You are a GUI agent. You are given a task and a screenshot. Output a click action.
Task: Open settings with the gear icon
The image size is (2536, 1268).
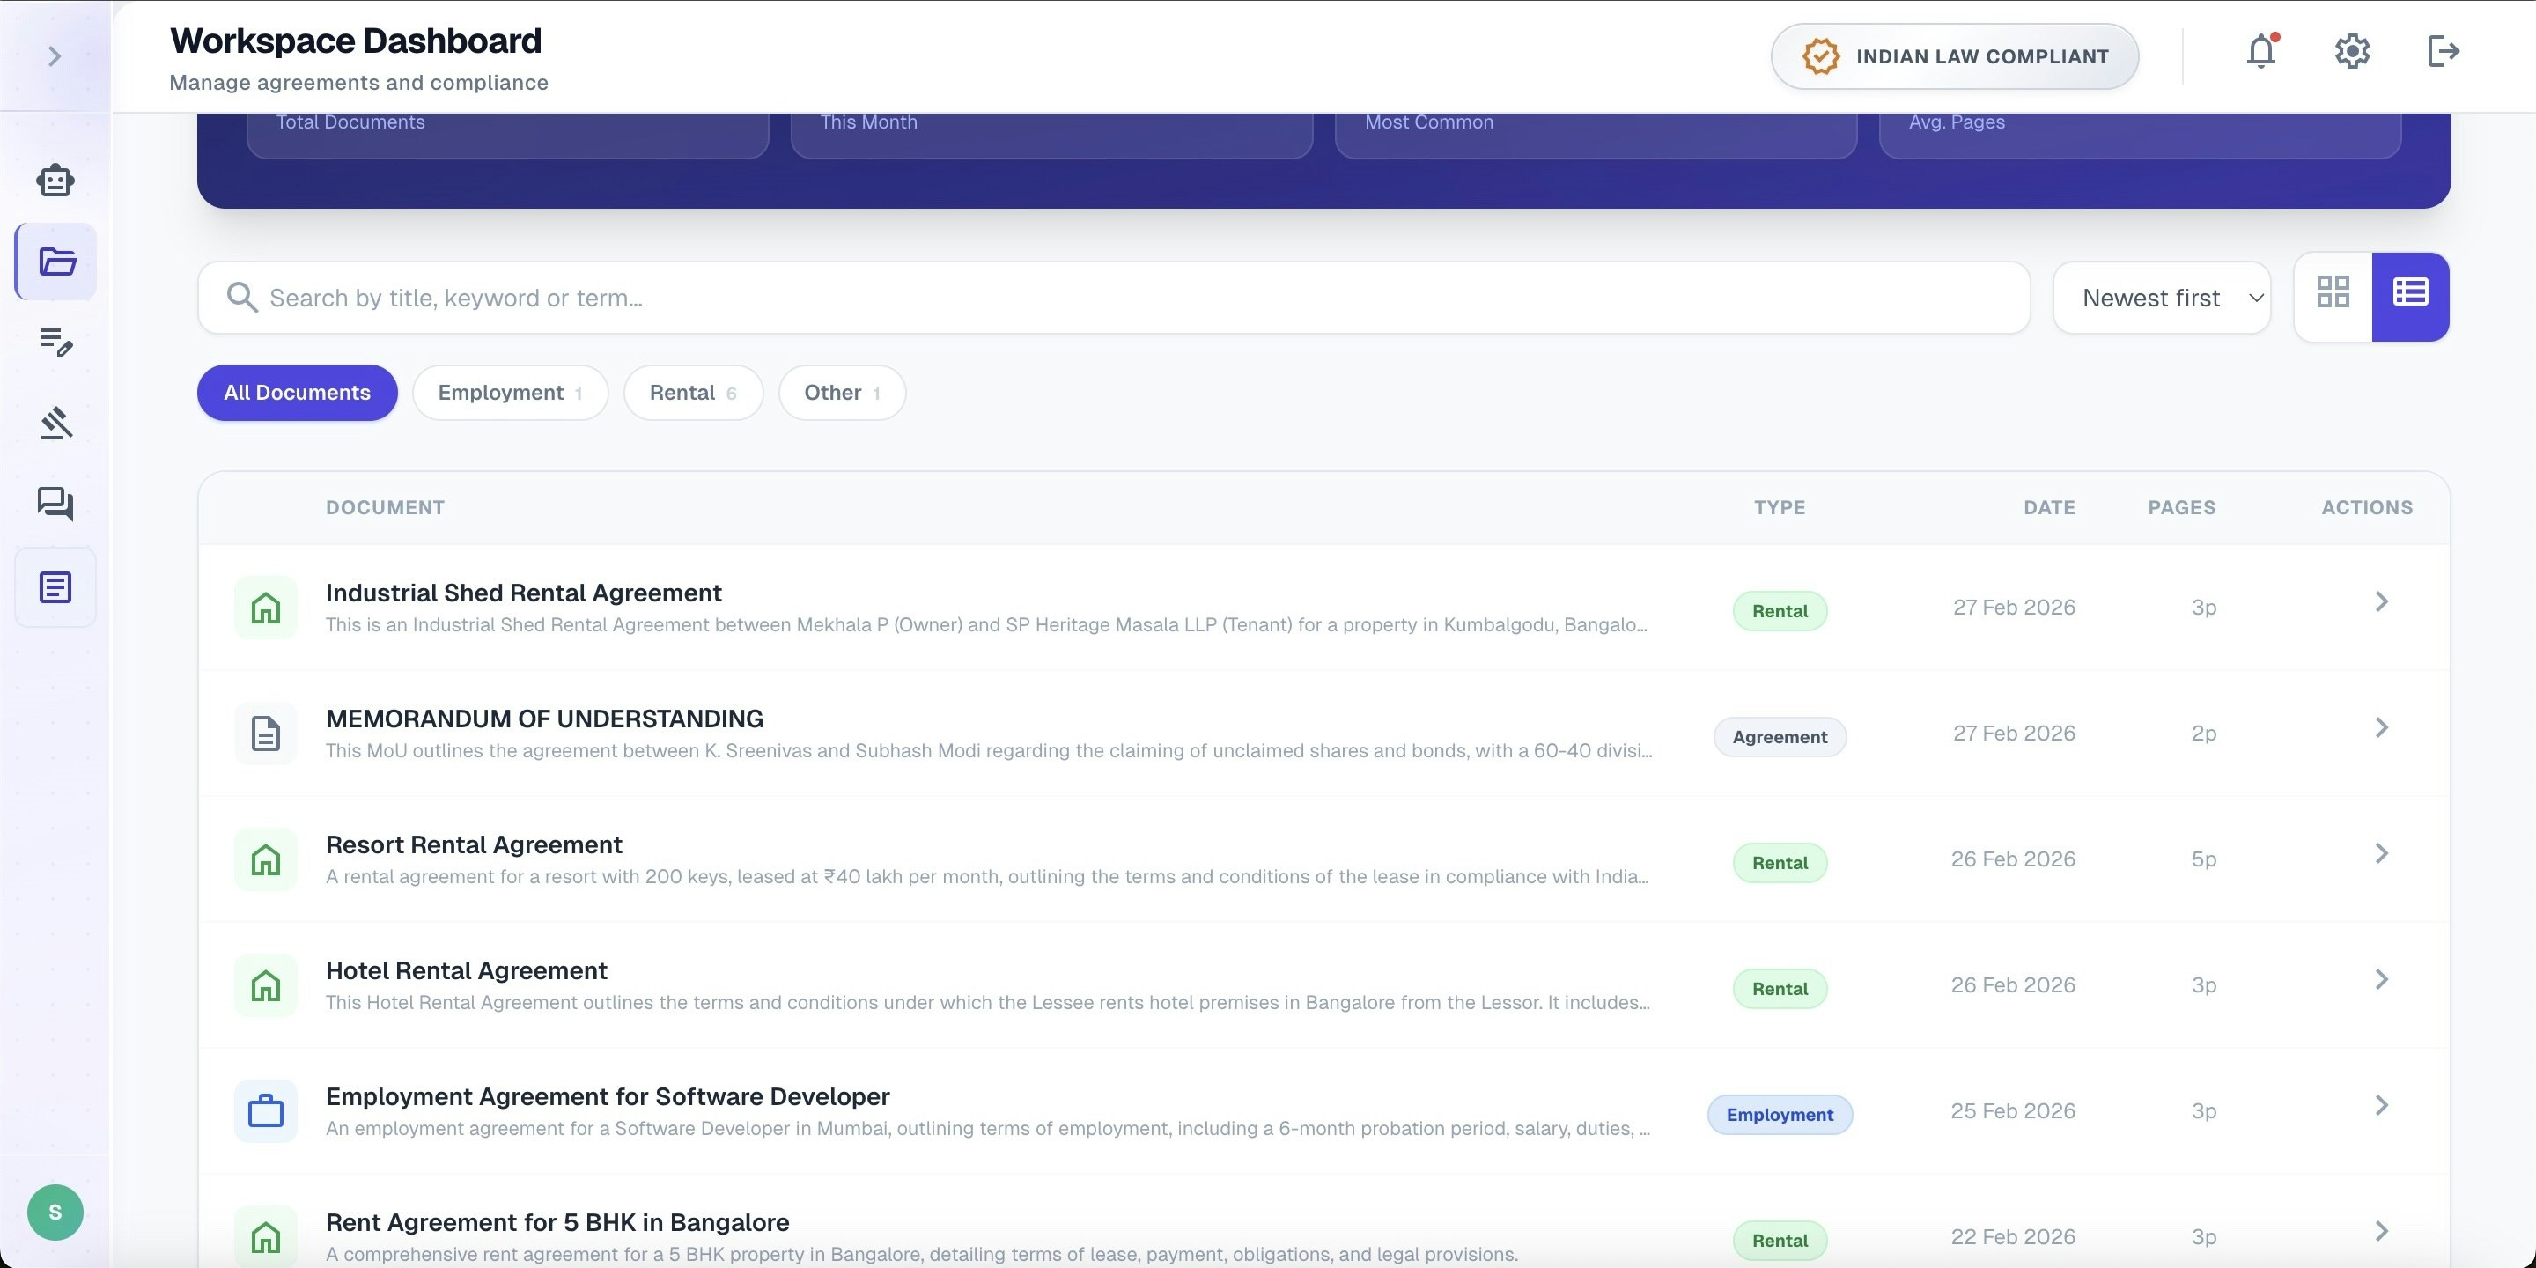point(2352,52)
